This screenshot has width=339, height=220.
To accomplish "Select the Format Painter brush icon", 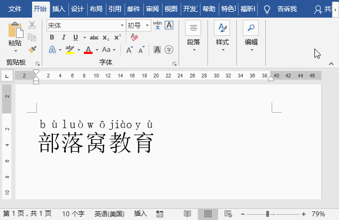I will pyautogui.click(x=32, y=50).
